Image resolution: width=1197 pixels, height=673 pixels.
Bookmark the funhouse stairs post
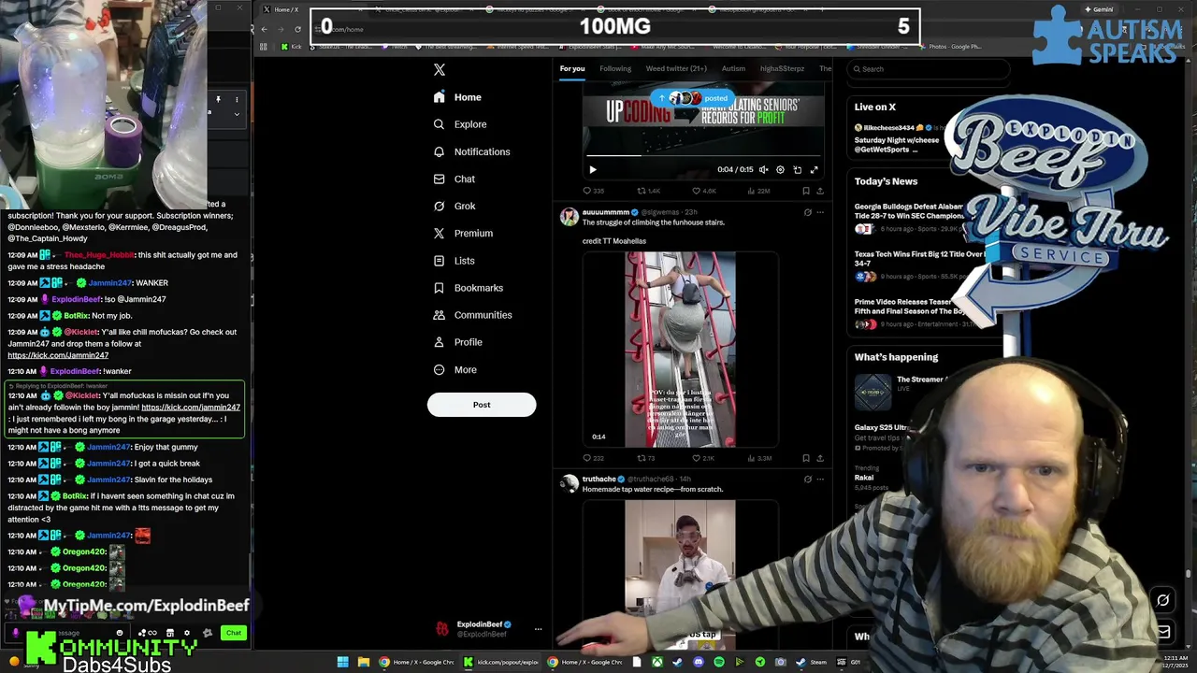(x=805, y=458)
